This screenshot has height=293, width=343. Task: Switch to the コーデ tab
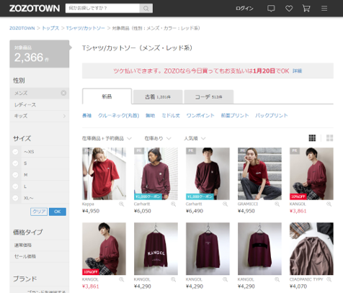pos(208,97)
